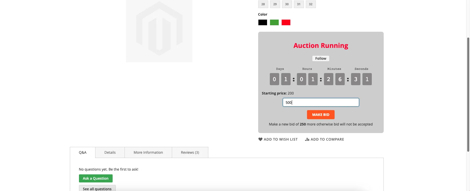Click the ADD TO WISH LIST text link

coord(281,139)
